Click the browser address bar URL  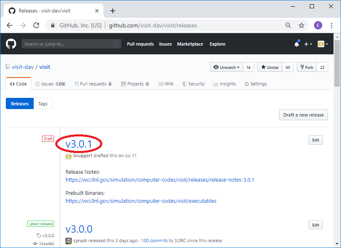[153, 25]
